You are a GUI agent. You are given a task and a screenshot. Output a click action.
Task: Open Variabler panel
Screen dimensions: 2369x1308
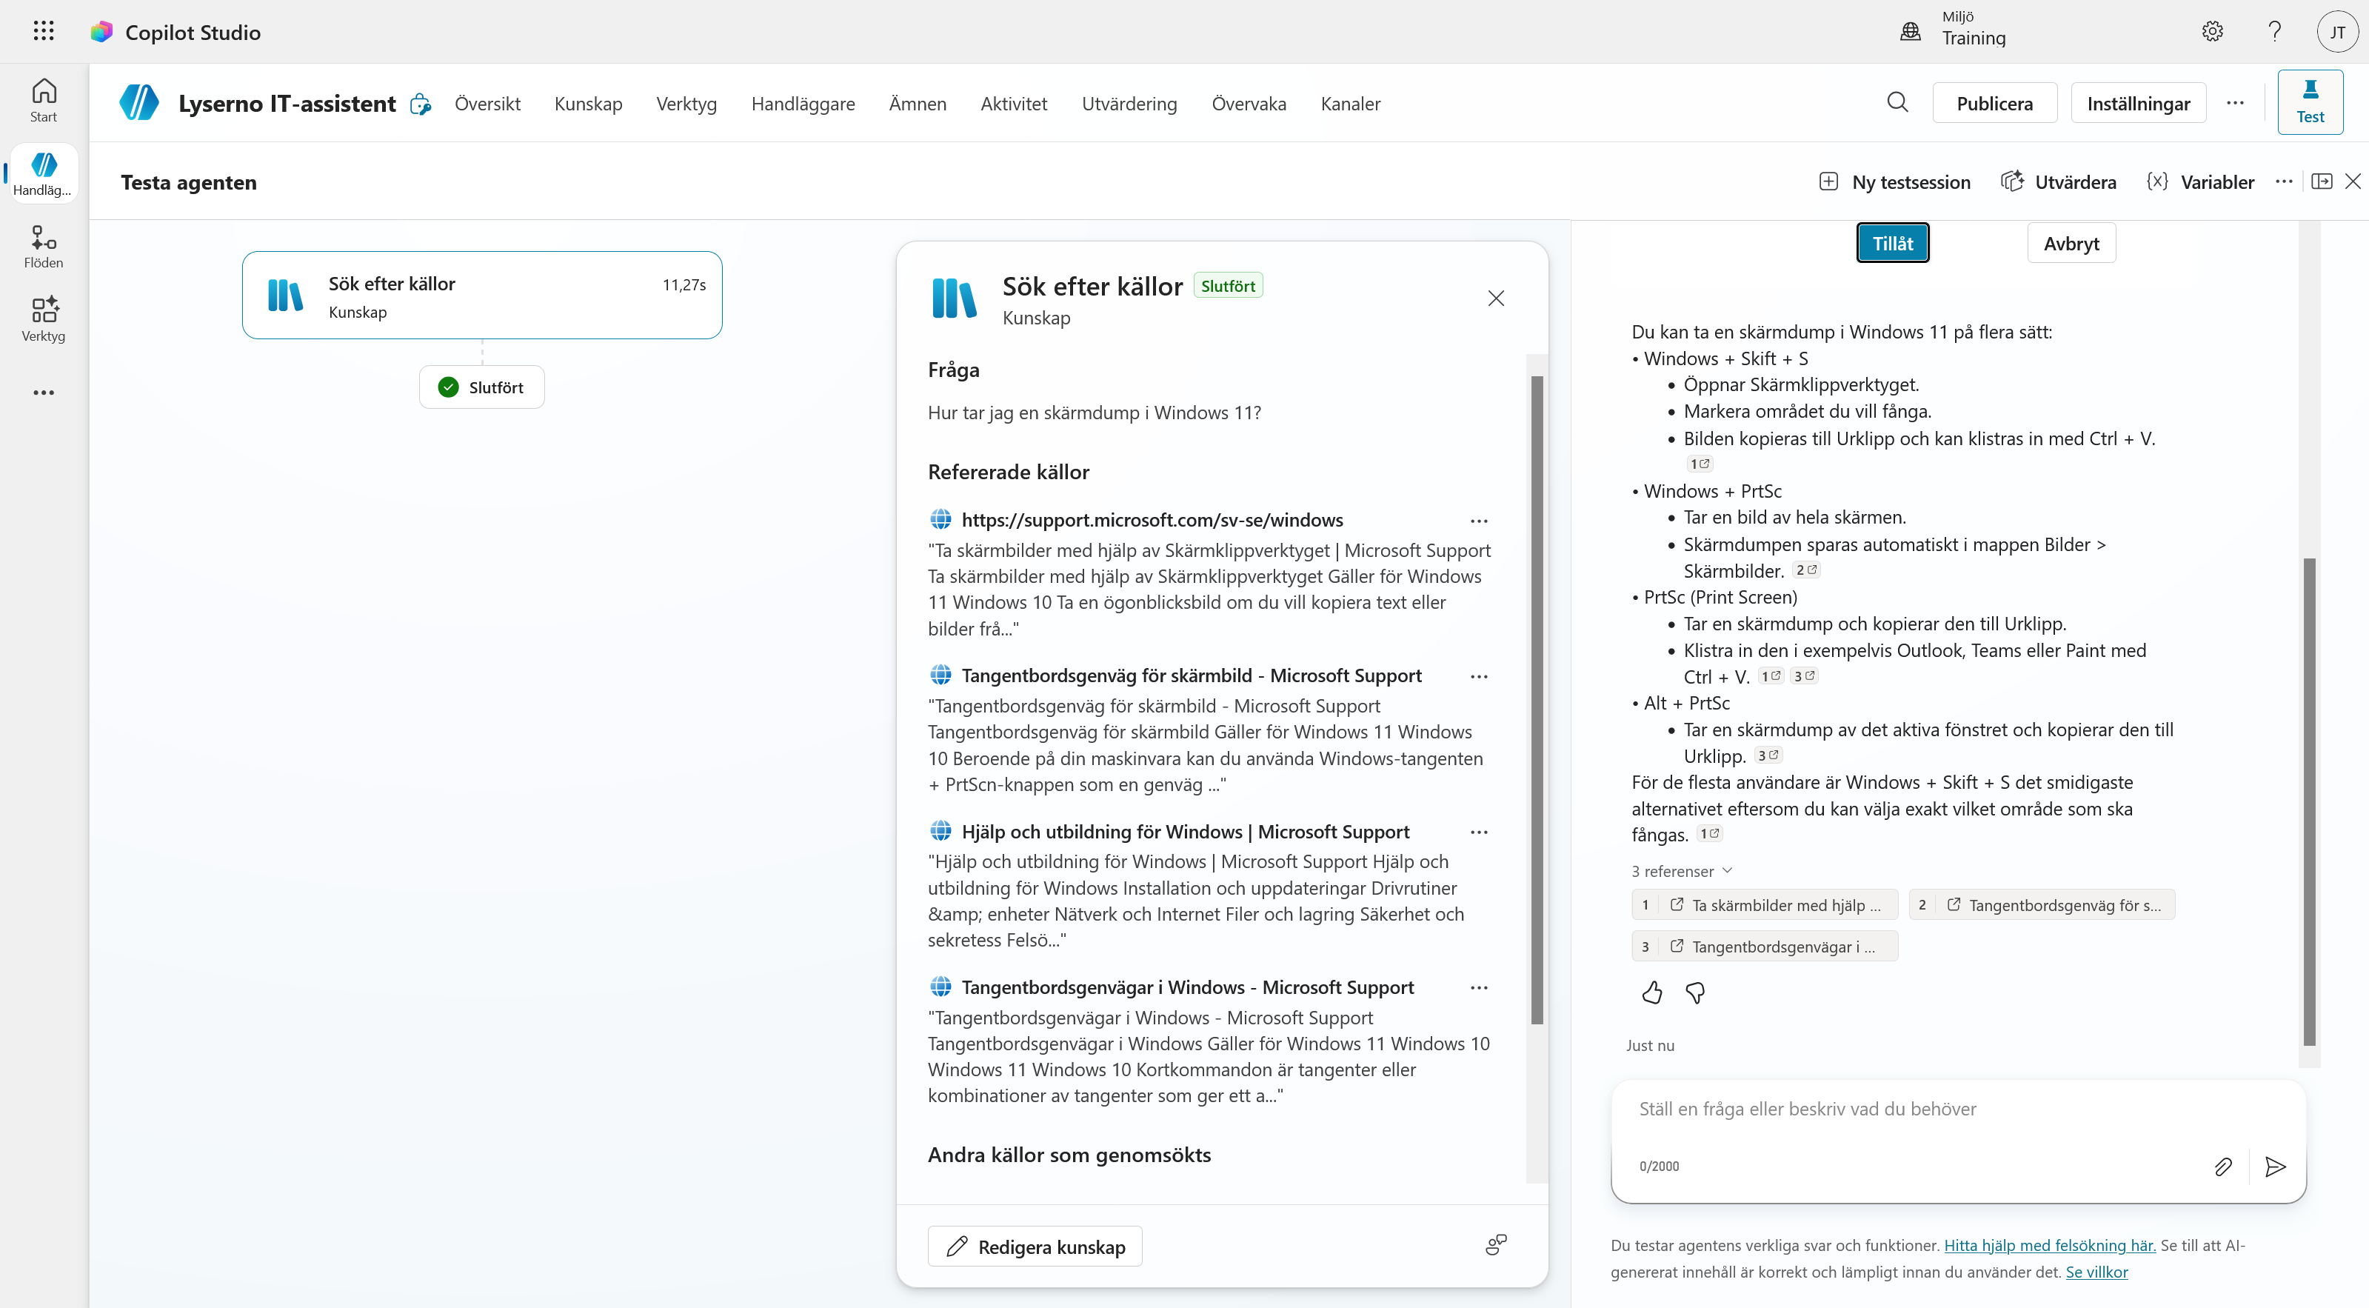pos(2199,182)
